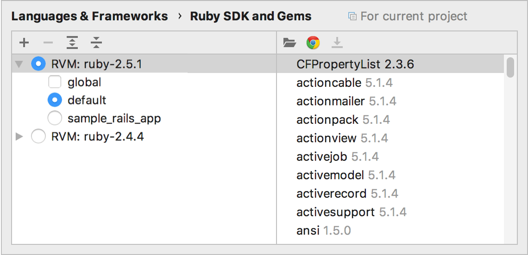Open gem folder via folder icon

coord(289,43)
